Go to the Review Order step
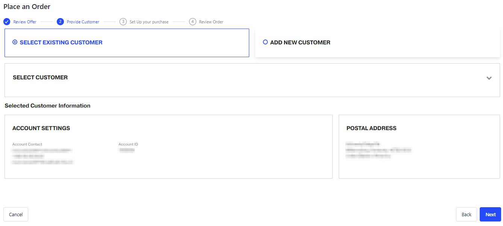 coord(211,22)
